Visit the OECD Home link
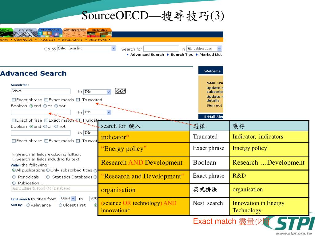The height and width of the screenshot is (236, 315). pos(98,40)
